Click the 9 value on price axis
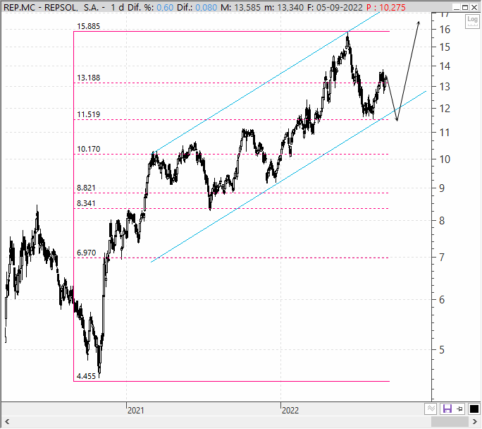The image size is (482, 429). click(x=442, y=188)
